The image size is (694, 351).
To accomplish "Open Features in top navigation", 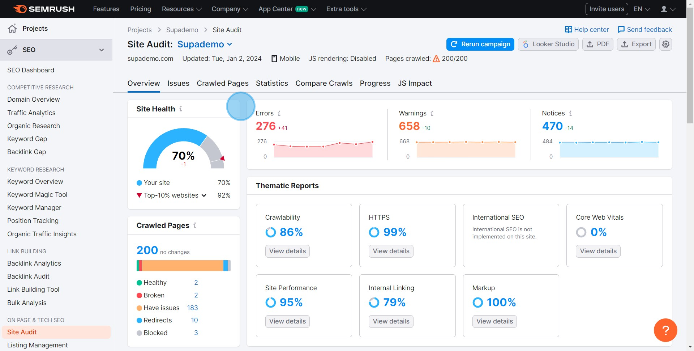I will pos(106,9).
